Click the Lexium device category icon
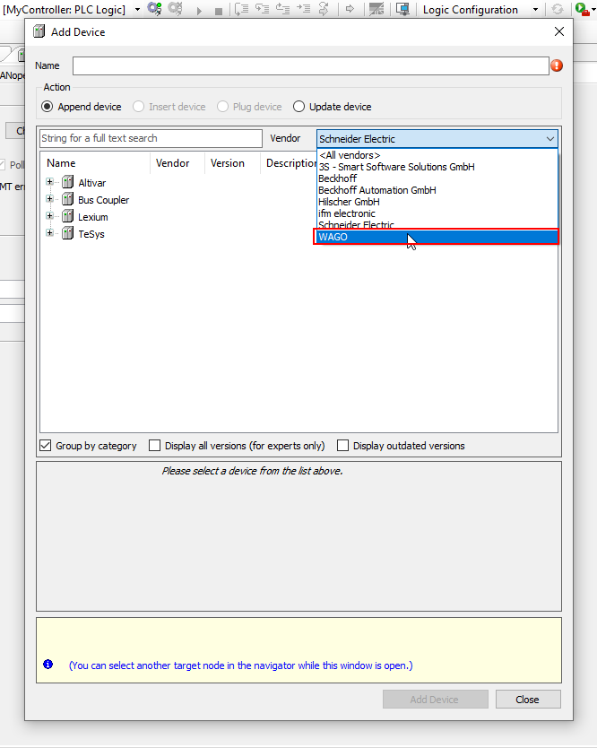 (x=68, y=216)
